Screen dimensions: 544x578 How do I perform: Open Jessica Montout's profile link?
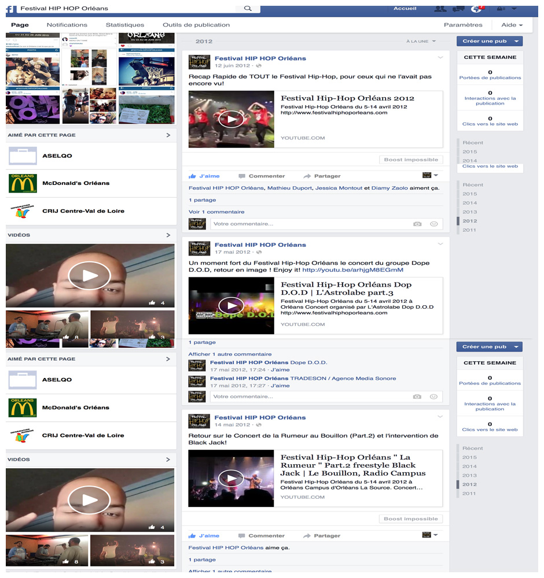tap(339, 188)
